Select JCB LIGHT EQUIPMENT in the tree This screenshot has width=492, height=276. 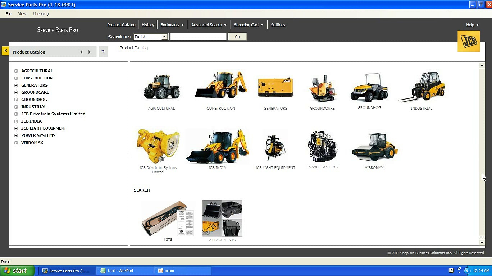(x=44, y=128)
